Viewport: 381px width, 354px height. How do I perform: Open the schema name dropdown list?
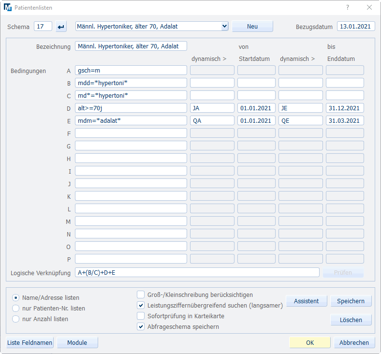pos(224,27)
